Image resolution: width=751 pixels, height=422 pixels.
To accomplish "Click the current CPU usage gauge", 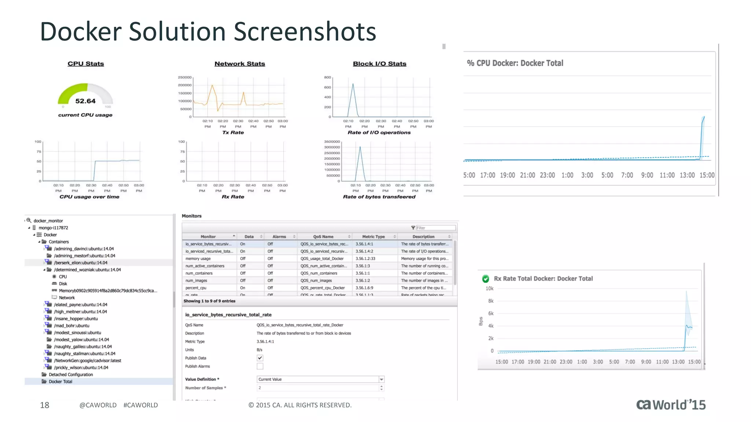I will point(85,95).
